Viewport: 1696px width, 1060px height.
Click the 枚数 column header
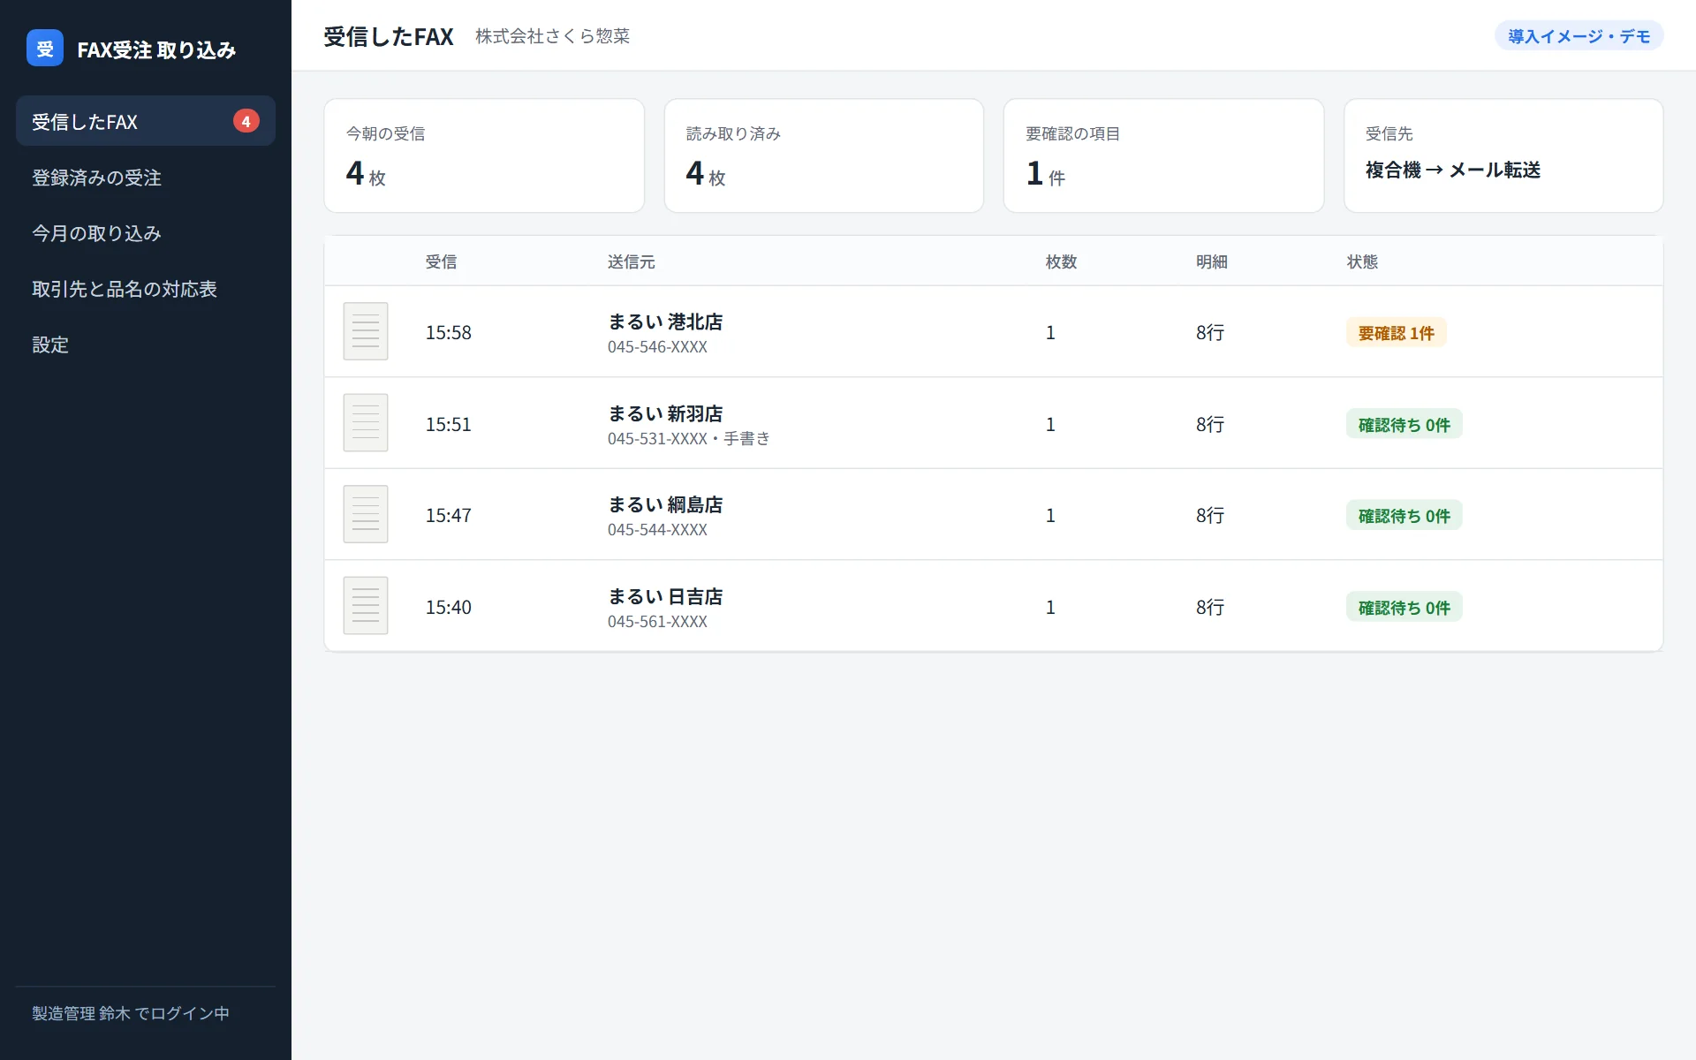(1061, 261)
